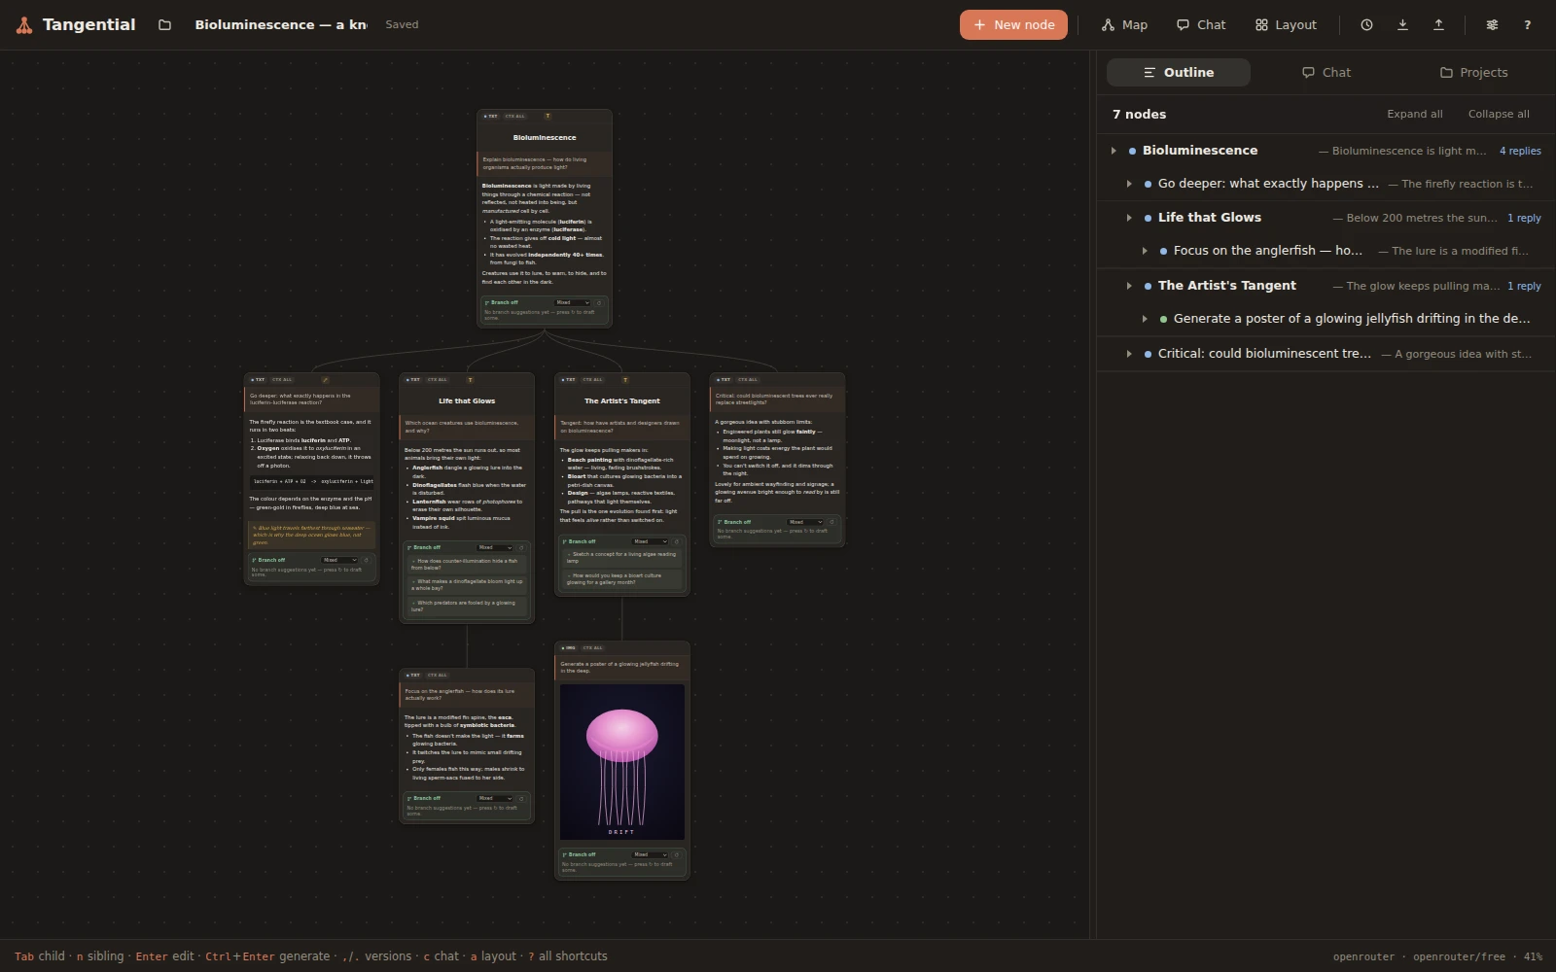The image size is (1556, 972).
Task: Toggle CTX ALL on Go deeper node
Action: coord(282,379)
